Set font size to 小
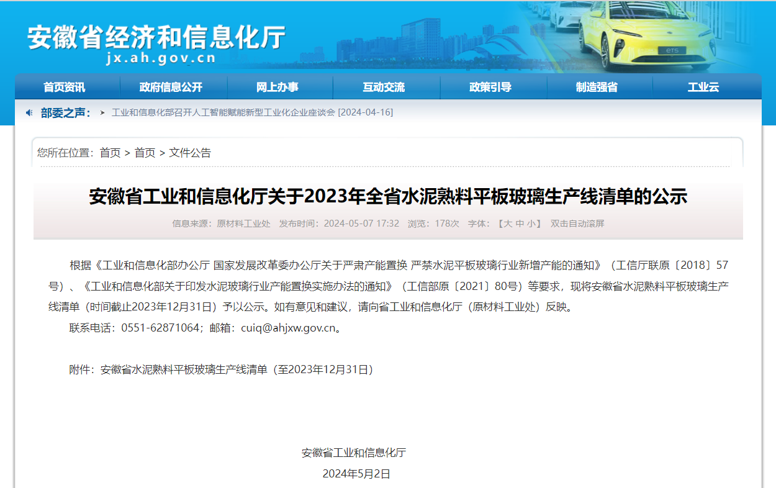This screenshot has height=488, width=776. click(x=531, y=224)
